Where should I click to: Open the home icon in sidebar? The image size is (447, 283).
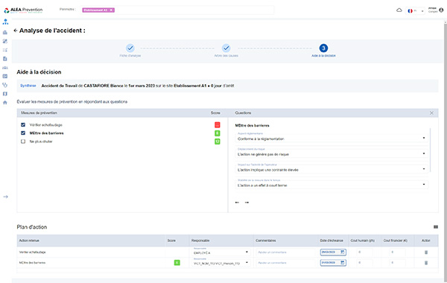pyautogui.click(x=5, y=103)
